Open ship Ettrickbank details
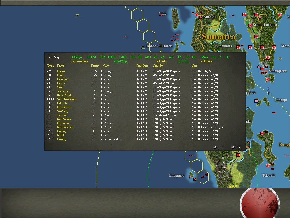 click(x=64, y=107)
